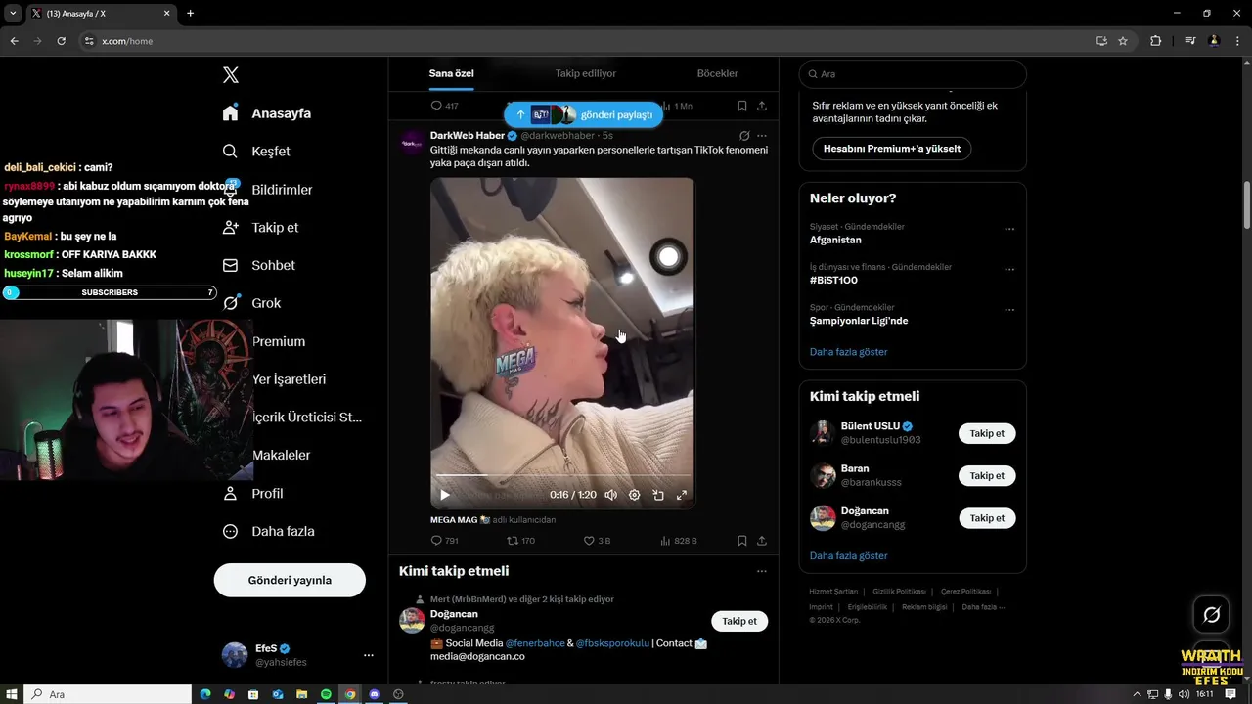Open Windows Start menu

click(11, 694)
